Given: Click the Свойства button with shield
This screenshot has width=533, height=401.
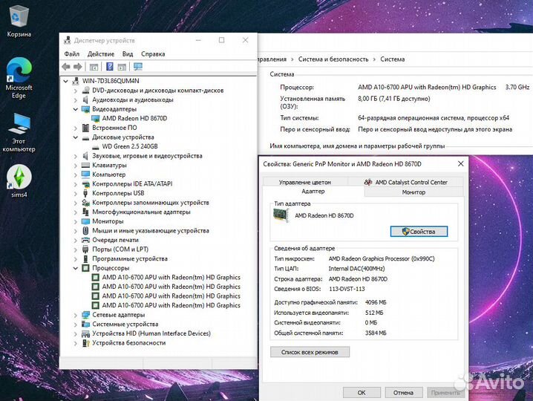Looking at the screenshot, I should (x=419, y=232).
